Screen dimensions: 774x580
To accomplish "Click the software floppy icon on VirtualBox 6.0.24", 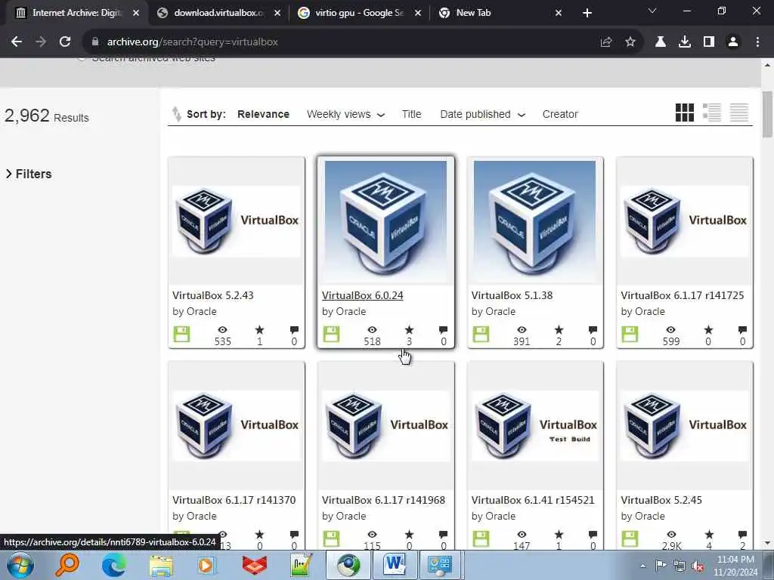I will click(331, 335).
